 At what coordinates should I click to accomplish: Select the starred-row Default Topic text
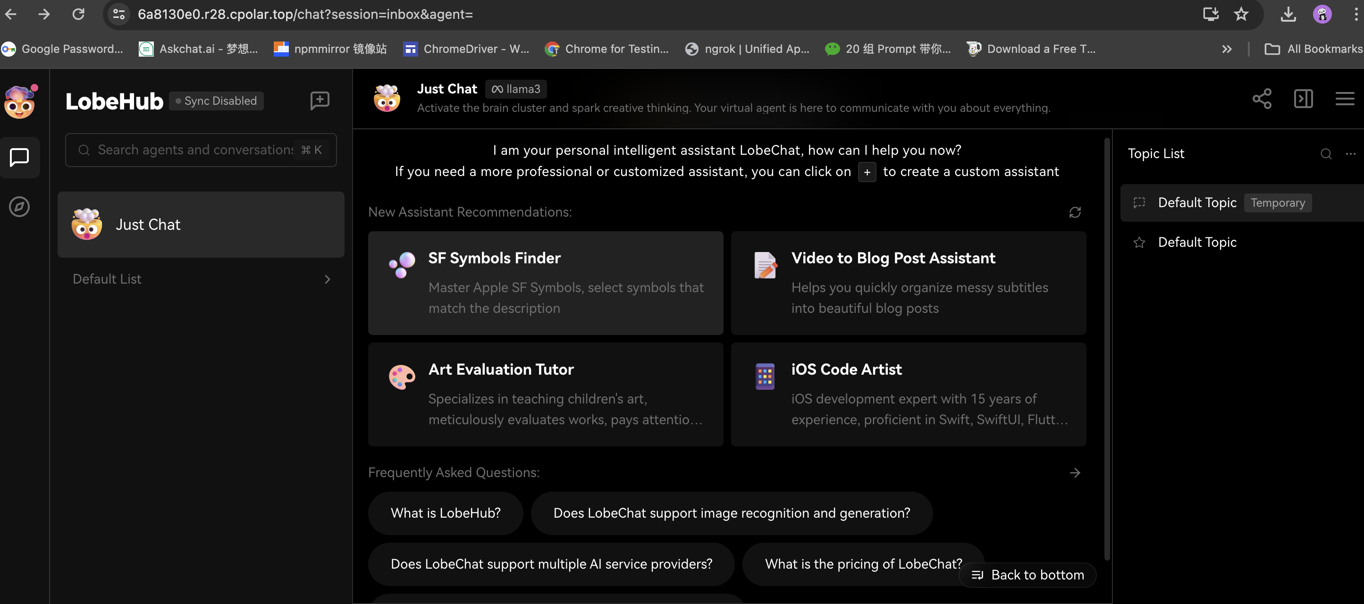(1196, 243)
